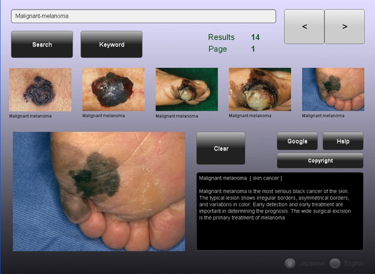Click the Page number value 1
This screenshot has width=375, height=274.
pos(253,49)
